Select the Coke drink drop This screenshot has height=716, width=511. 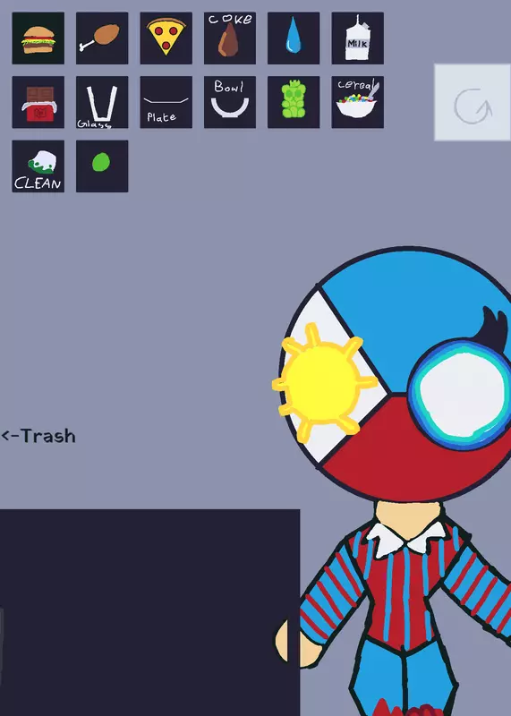click(x=230, y=38)
